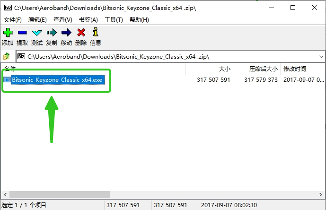Viewport: 326px width, 210px height.
Task: Click horizontal scrollbar right arrow
Action: coord(321,194)
